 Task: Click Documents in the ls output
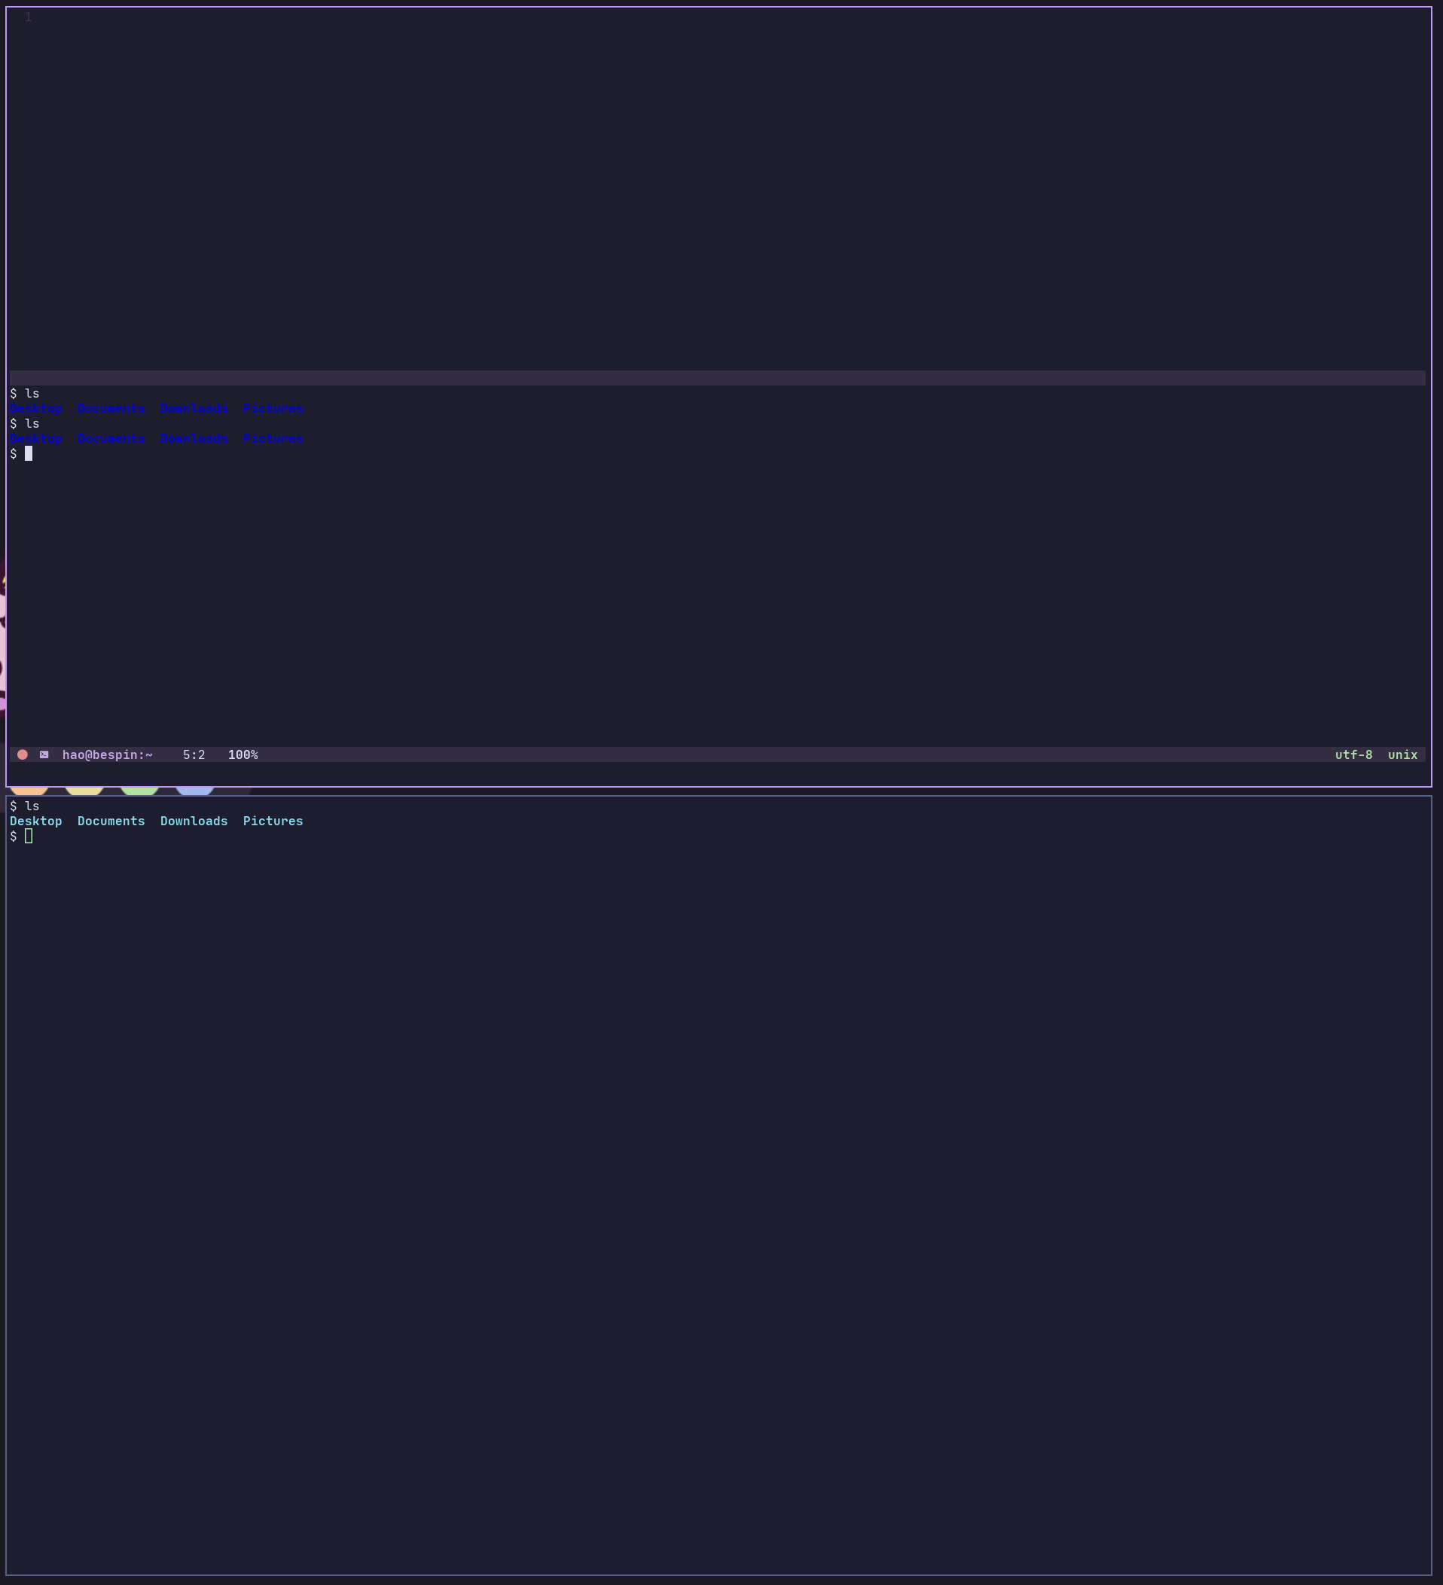(x=111, y=409)
